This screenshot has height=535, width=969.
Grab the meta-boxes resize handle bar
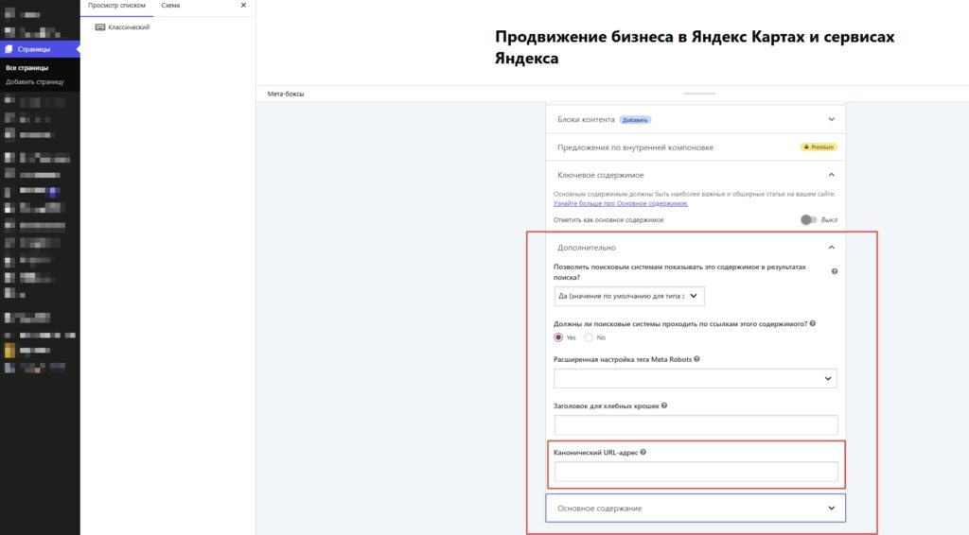(x=699, y=94)
